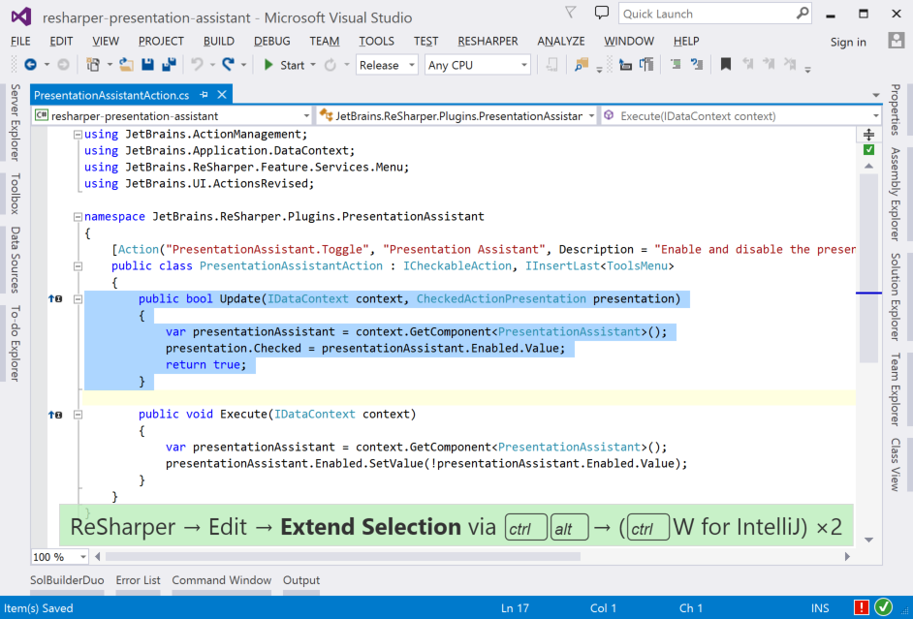Switch to the Error List tab

pos(138,580)
